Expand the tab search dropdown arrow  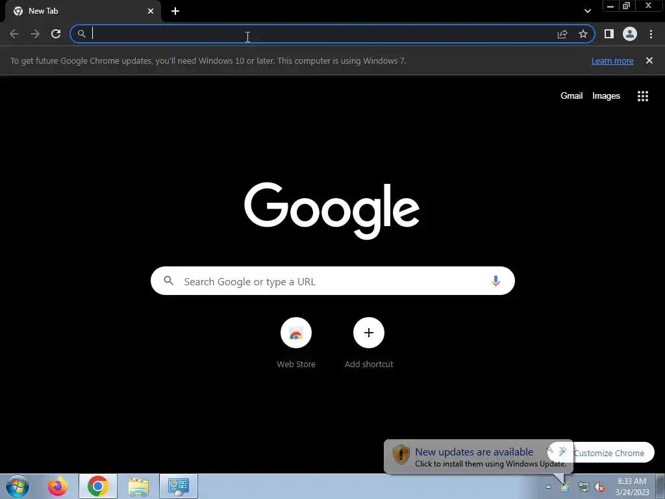tap(587, 11)
